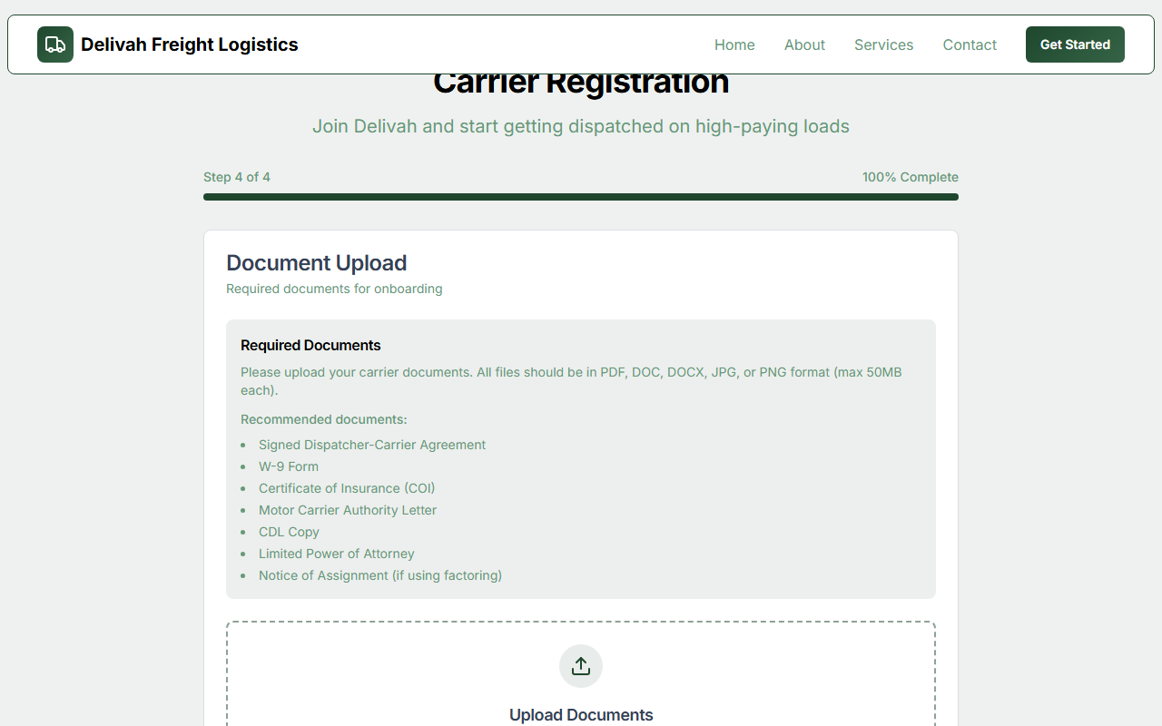This screenshot has width=1162, height=726.
Task: Click the Get Started button
Action: (x=1075, y=44)
